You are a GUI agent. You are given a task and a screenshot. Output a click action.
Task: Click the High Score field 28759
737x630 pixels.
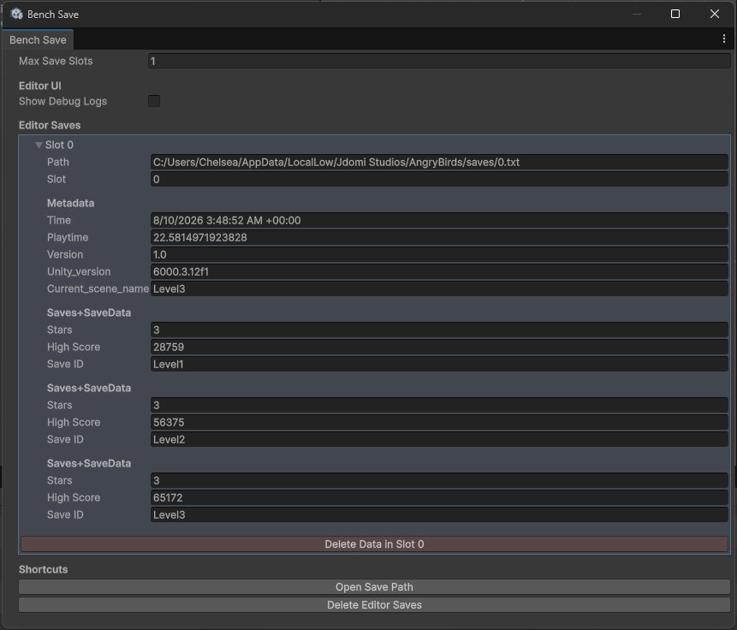point(439,347)
